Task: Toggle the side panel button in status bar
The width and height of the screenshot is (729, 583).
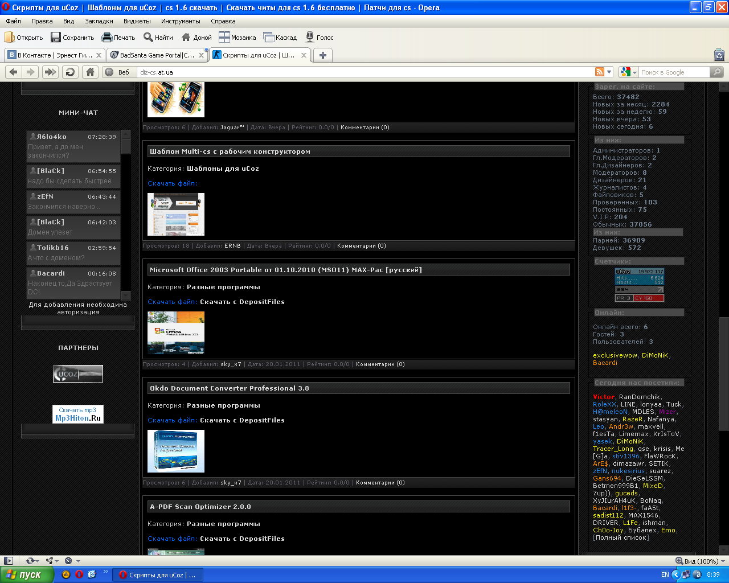Action: click(x=8, y=561)
